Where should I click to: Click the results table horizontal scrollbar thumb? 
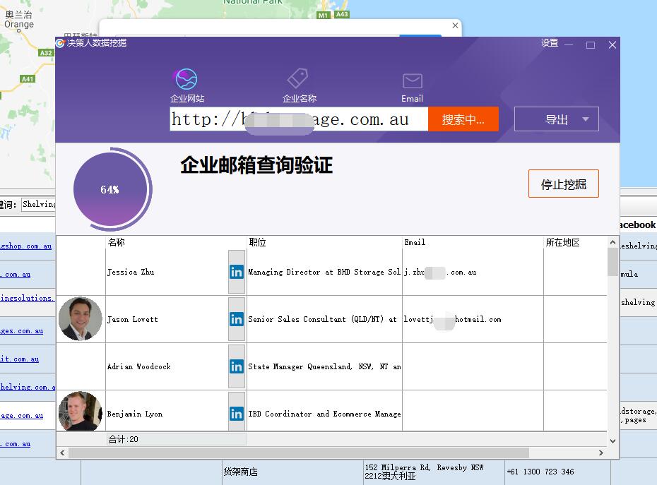pos(299,453)
